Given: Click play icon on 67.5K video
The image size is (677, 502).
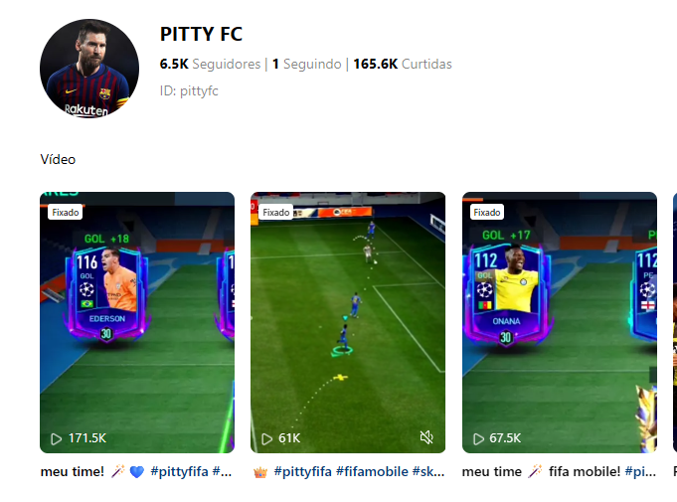Looking at the screenshot, I should click(x=478, y=439).
